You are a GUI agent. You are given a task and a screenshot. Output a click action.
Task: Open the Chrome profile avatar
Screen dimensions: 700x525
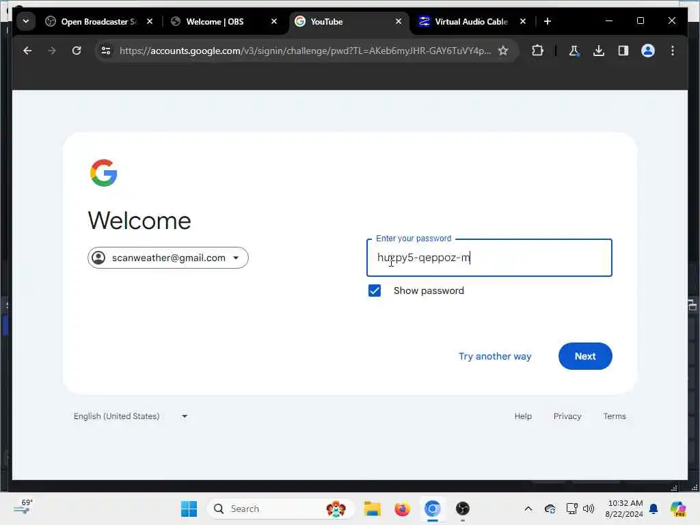pyautogui.click(x=648, y=51)
